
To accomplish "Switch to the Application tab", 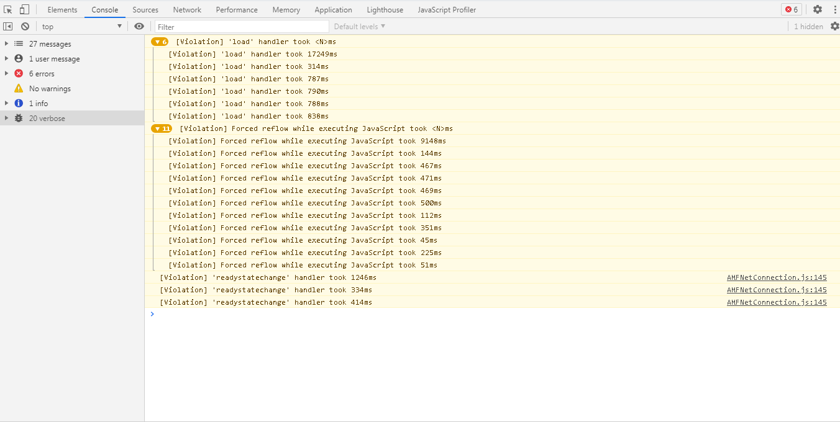I will (x=334, y=10).
